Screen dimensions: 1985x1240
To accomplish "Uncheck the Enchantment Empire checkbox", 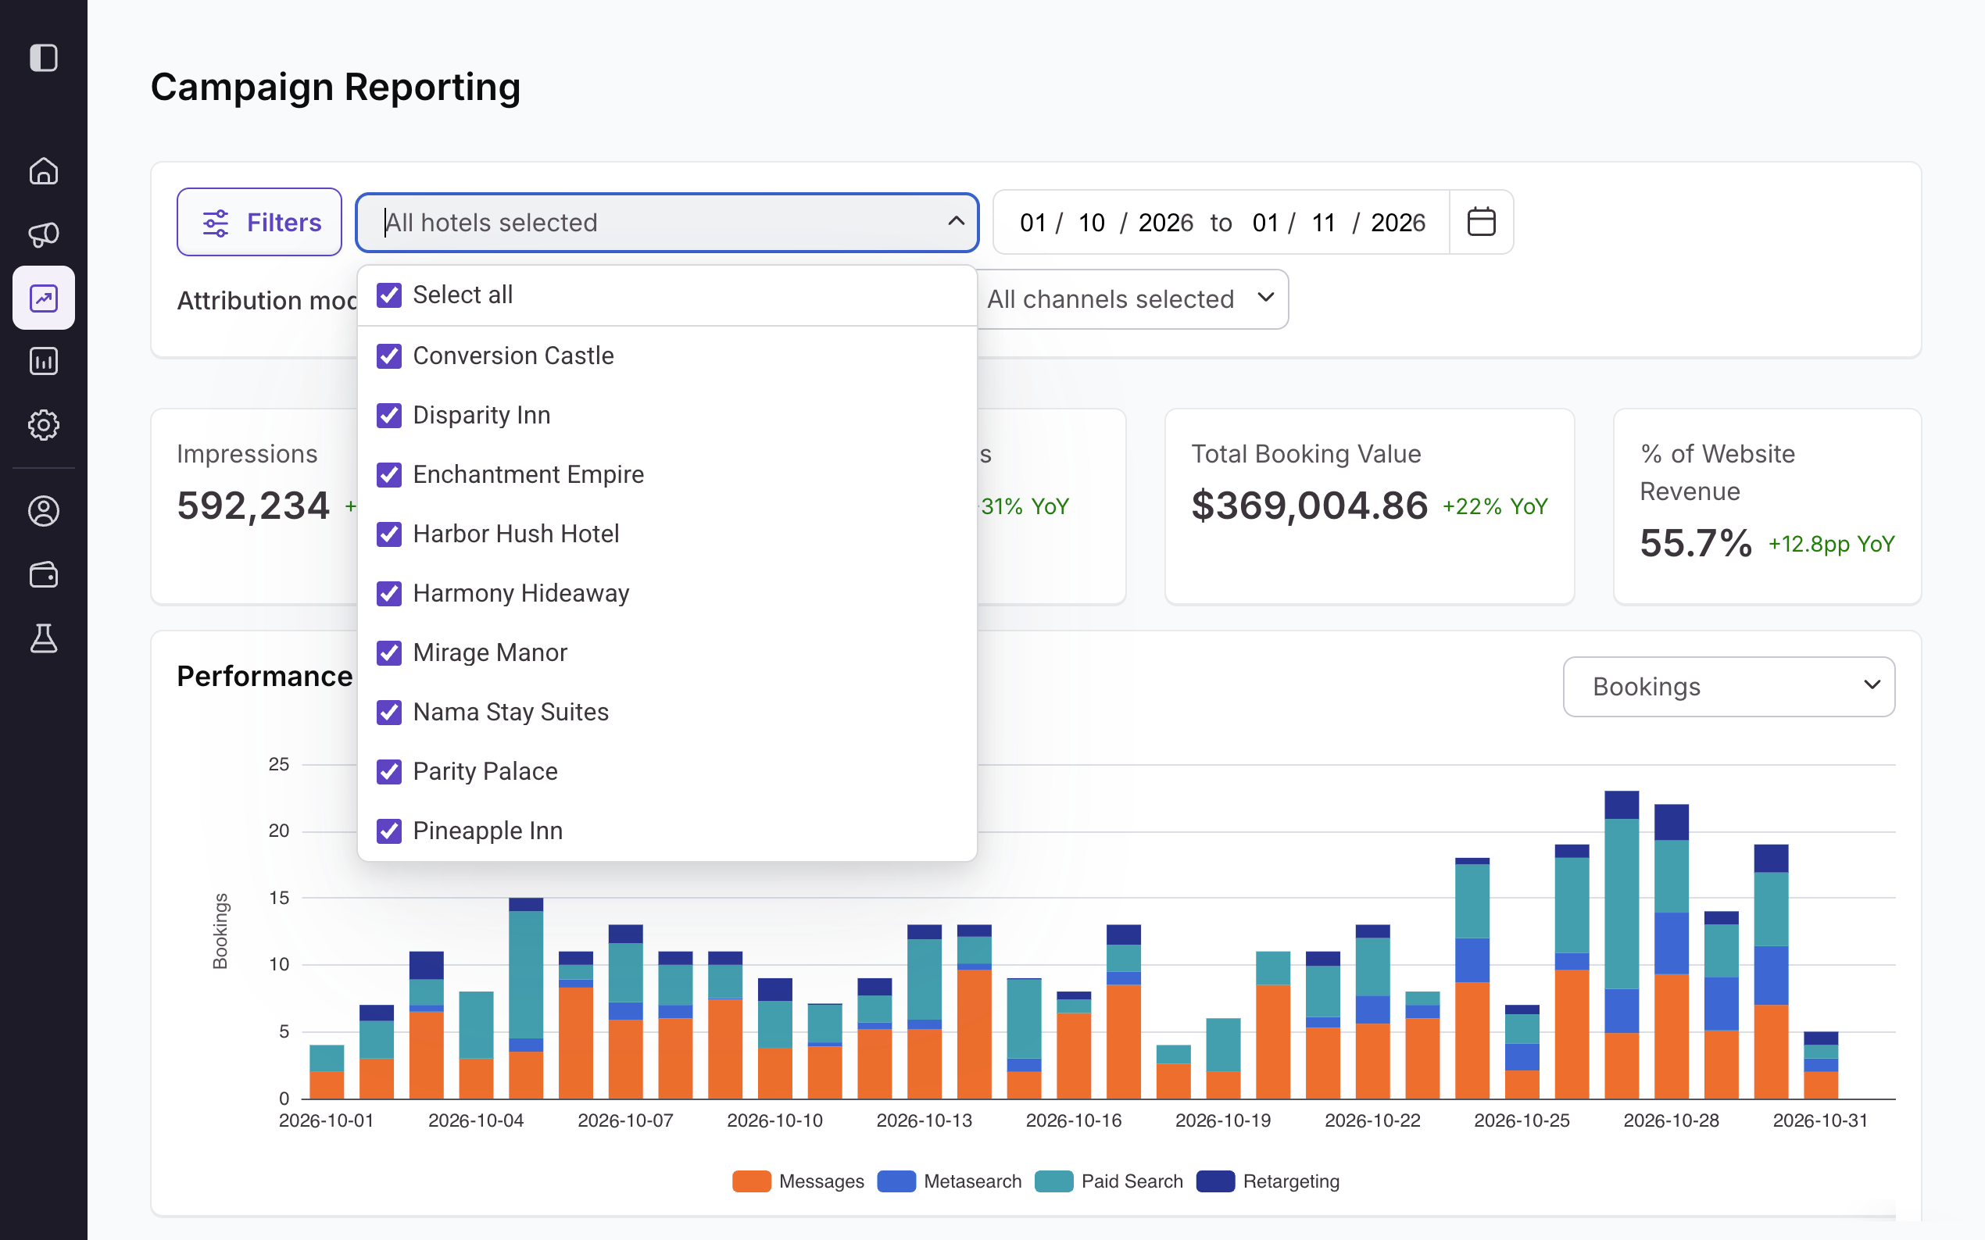I will click(x=389, y=475).
